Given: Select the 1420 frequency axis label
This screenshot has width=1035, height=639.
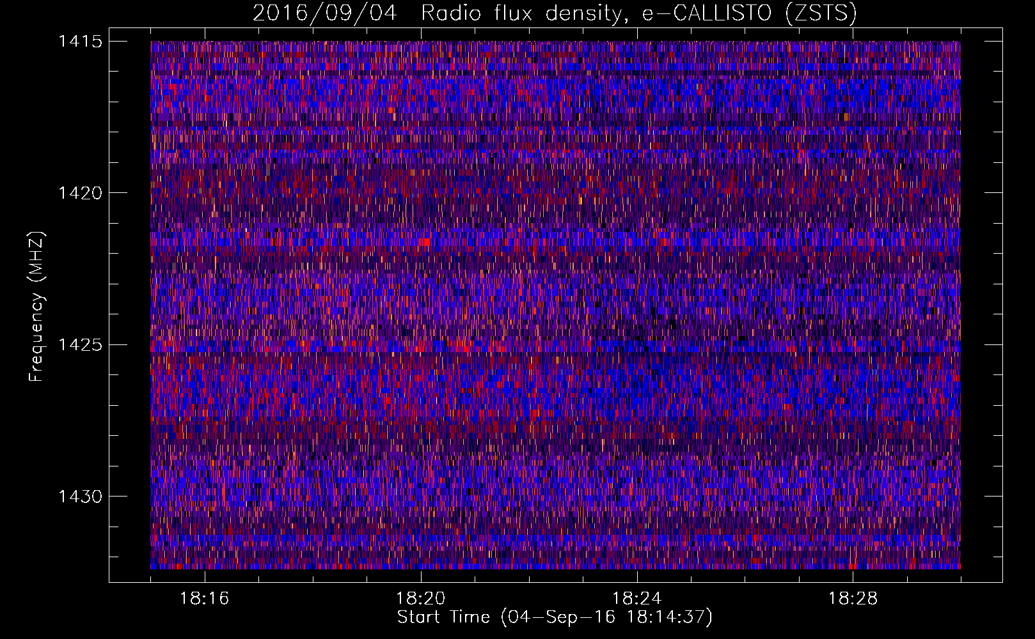Looking at the screenshot, I should (80, 193).
